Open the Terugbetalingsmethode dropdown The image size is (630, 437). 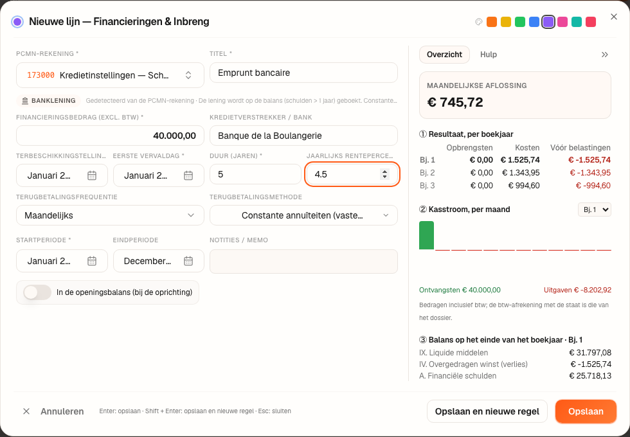303,215
